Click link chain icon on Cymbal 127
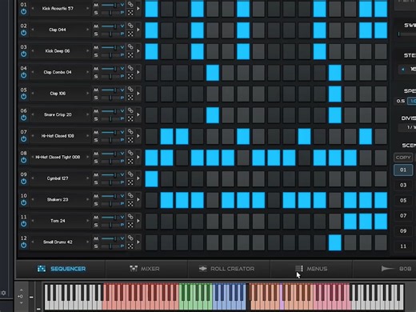Image resolution: width=416 pixels, height=312 pixels. (x=130, y=174)
